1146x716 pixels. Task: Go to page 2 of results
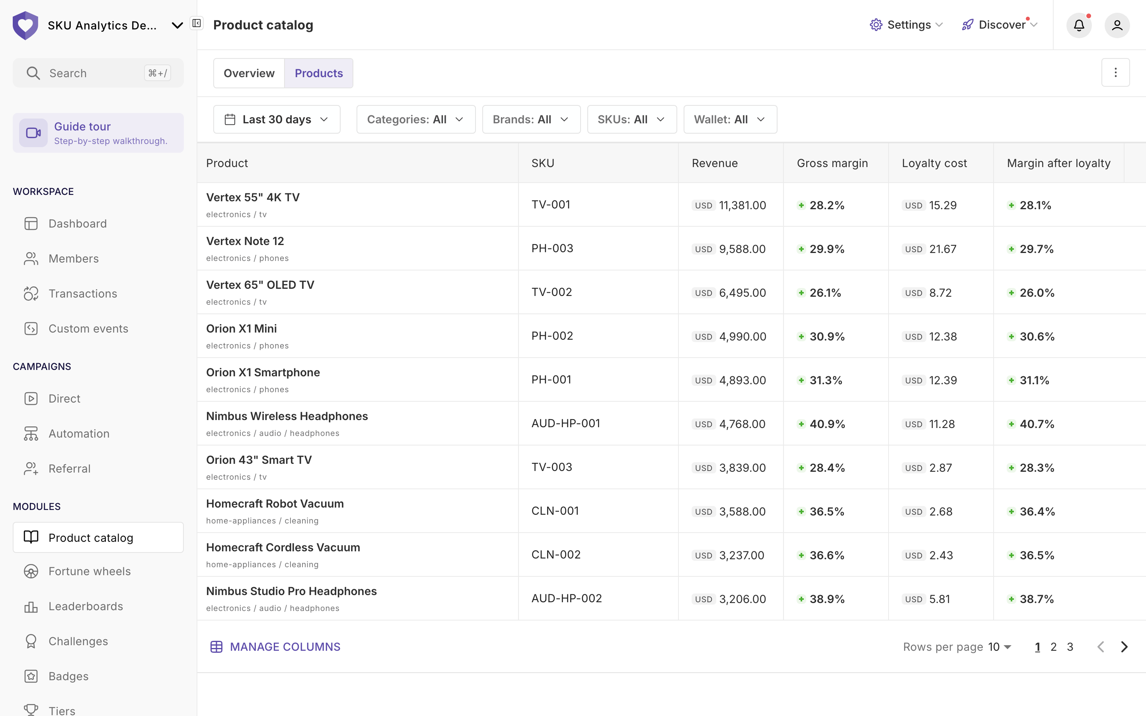point(1054,647)
